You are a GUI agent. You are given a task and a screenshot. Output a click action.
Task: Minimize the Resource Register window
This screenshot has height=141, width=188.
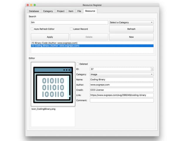(31, 5)
